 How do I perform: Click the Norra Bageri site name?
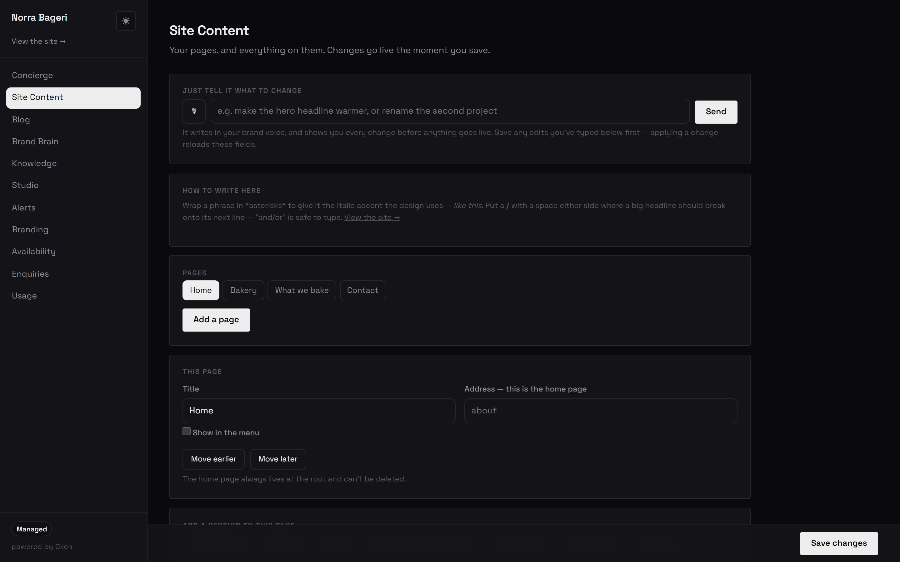point(39,17)
